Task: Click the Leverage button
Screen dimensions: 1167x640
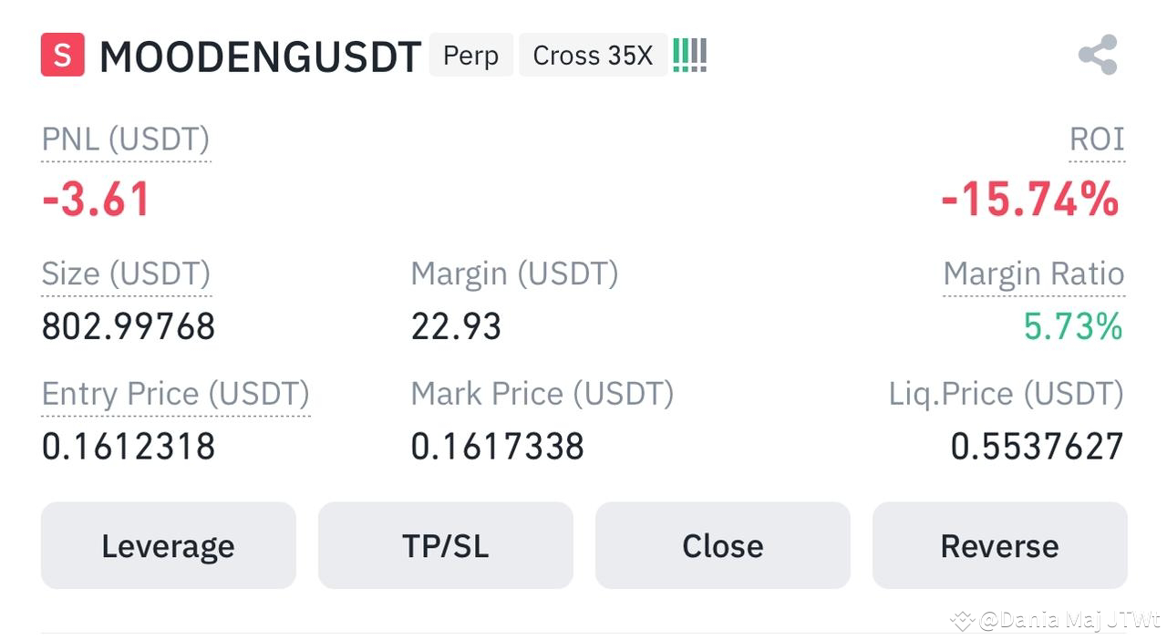Action: click(168, 545)
